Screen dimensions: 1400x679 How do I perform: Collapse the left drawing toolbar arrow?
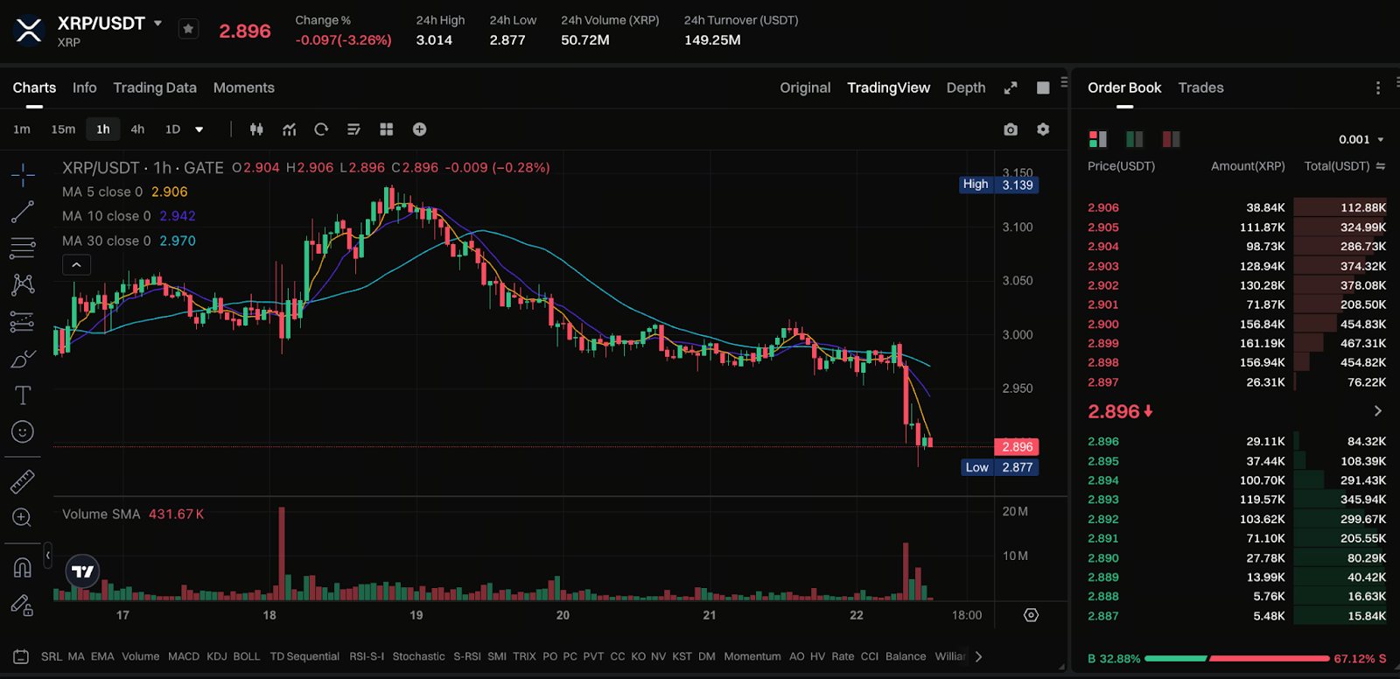[x=48, y=555]
